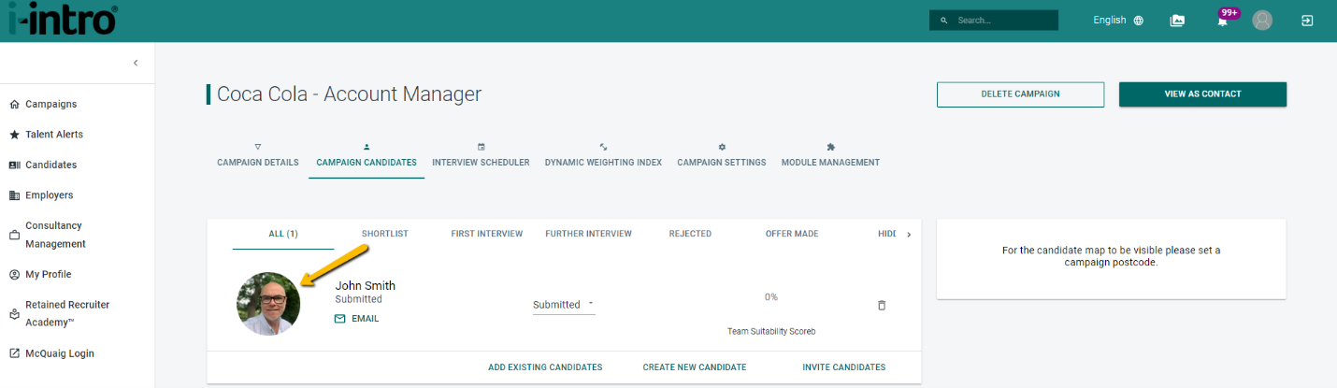
Task: Select the First Interview tab
Action: (x=487, y=234)
